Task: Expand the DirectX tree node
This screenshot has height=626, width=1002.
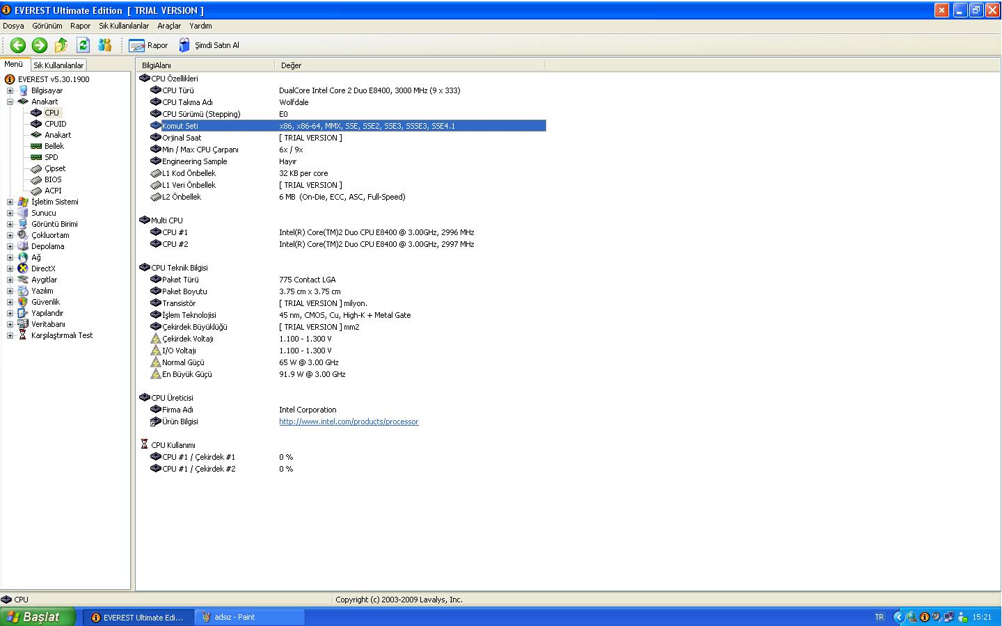Action: point(10,268)
